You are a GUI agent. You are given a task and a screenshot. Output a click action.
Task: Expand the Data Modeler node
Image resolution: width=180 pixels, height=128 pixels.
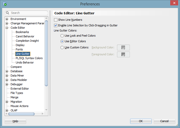pos(7,80)
